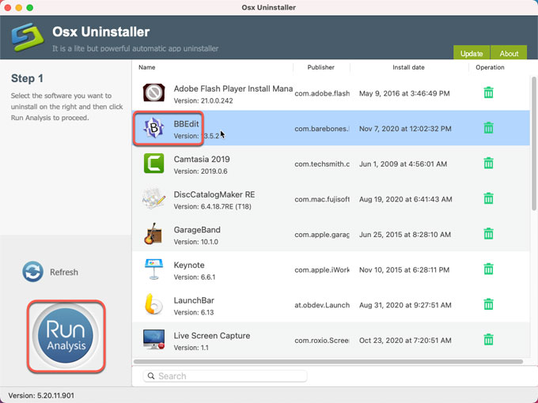Click the green zoom window button
The height and width of the screenshot is (403, 538).
pos(30,8)
